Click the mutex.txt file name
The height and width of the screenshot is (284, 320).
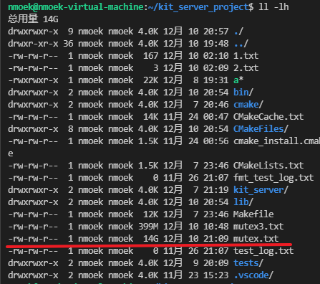tap(256, 238)
